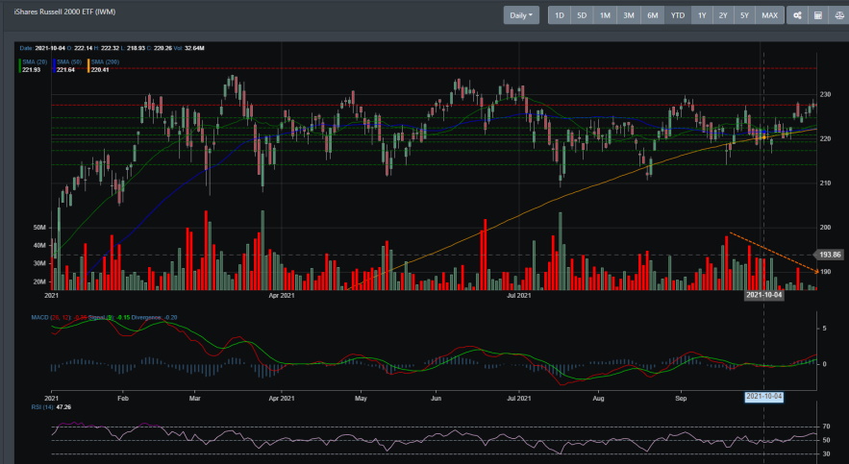
Task: Choose the 6M range button
Action: pos(653,15)
